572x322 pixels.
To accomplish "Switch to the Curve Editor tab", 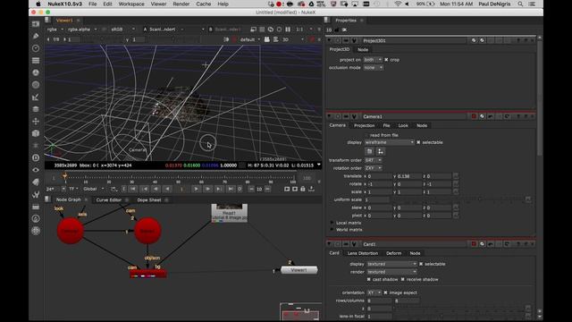I will (108, 199).
